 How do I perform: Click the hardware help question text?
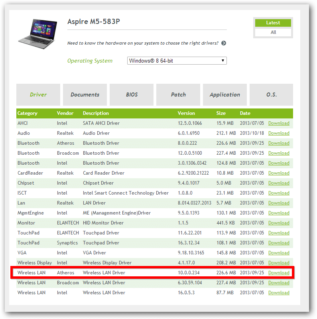coord(143,43)
